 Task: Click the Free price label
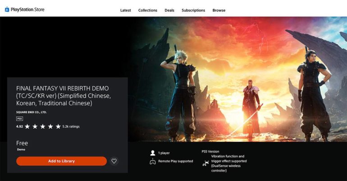(x=22, y=143)
